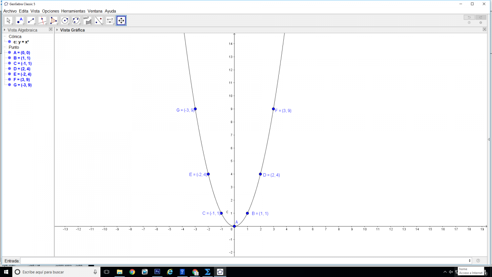Screen dimensions: 492x277
Task: Open Slider tool submenu arrow
Action: tap(114, 24)
